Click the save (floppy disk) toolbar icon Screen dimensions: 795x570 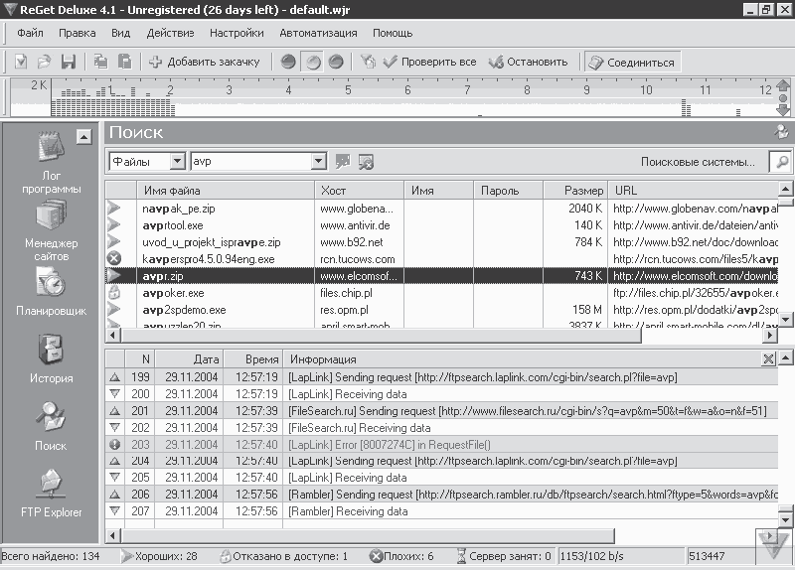[x=68, y=62]
